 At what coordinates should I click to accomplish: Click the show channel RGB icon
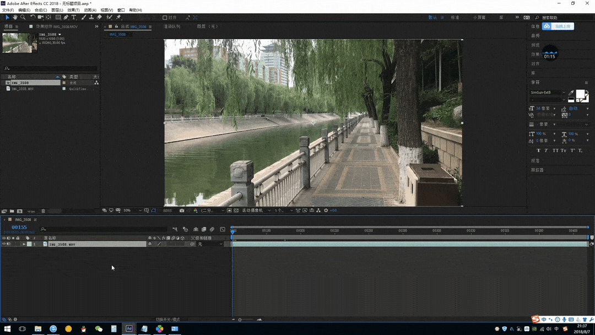196,210
